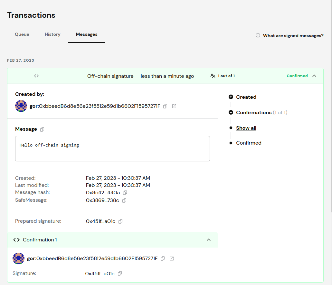Switch to the History tab
This screenshot has height=285, width=332.
(x=52, y=34)
